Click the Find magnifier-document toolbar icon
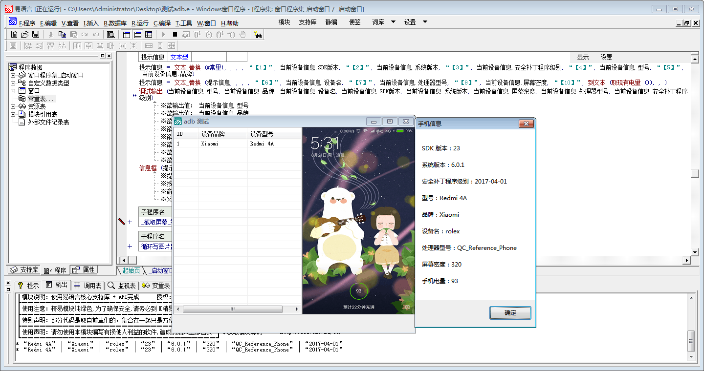Viewport: 704px width, 371px height. [x=111, y=34]
